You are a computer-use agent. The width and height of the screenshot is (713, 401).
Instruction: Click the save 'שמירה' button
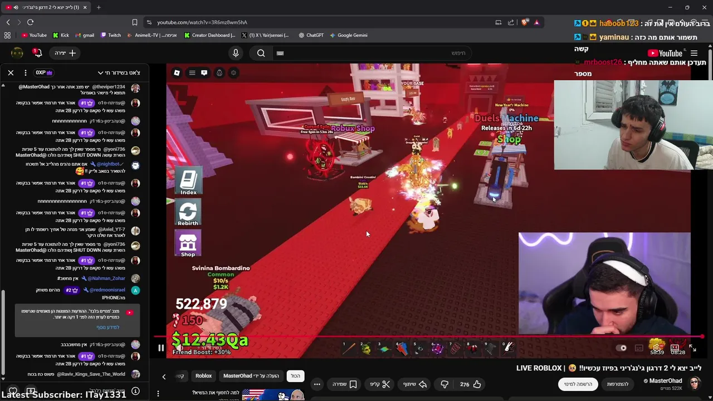coord(344,384)
